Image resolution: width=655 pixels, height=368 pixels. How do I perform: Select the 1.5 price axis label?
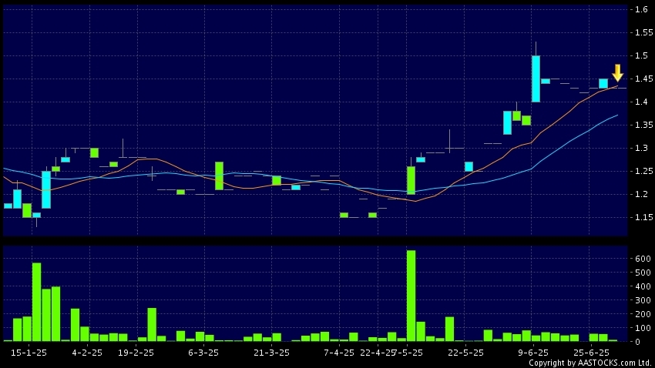click(641, 56)
